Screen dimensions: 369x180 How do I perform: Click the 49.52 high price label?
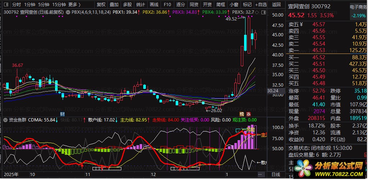point(231,19)
